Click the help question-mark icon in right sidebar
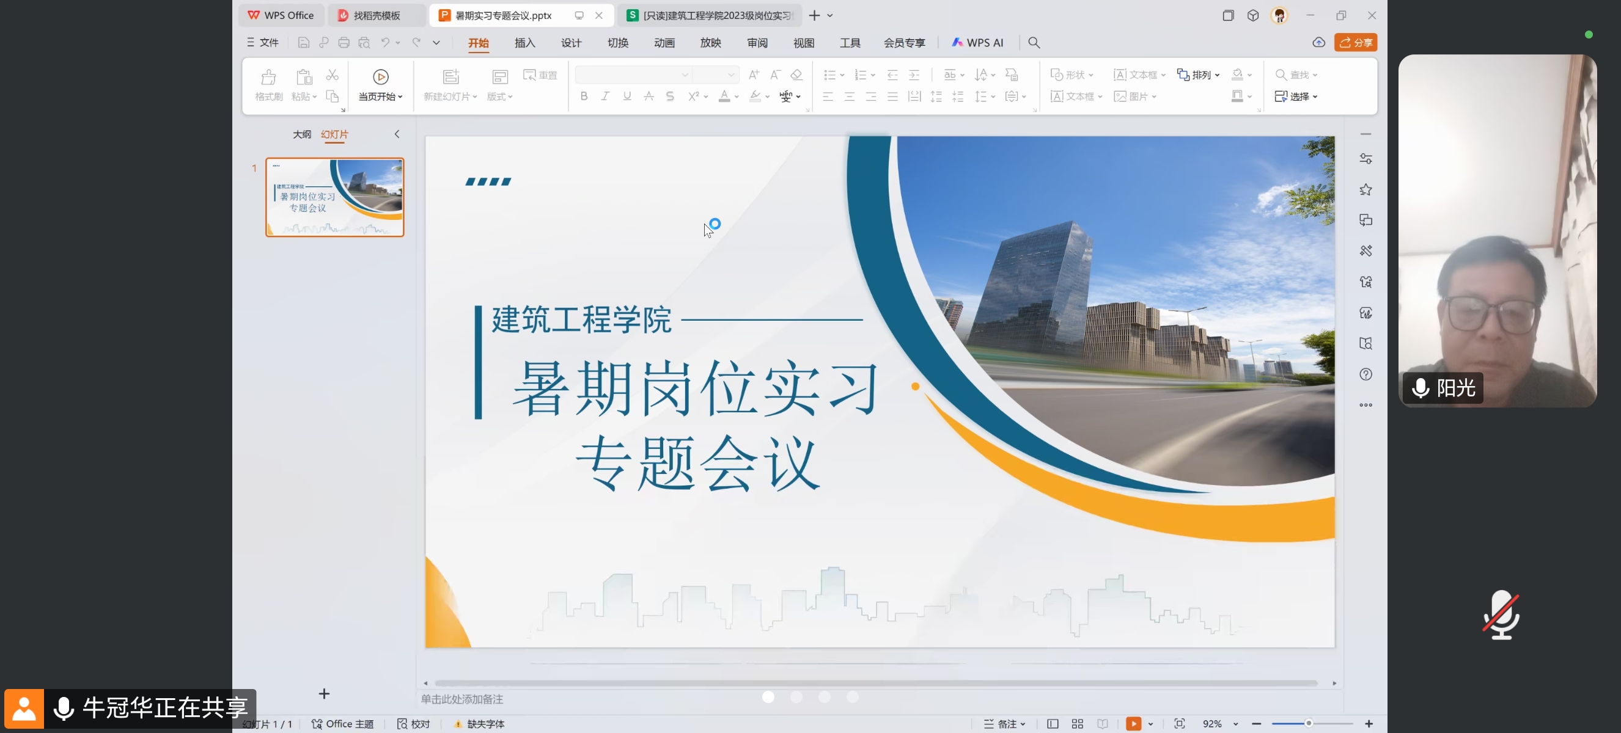 [x=1366, y=374]
